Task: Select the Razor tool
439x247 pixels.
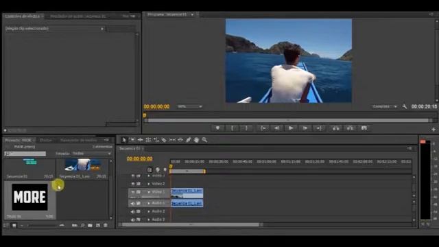Action: [x=164, y=140]
